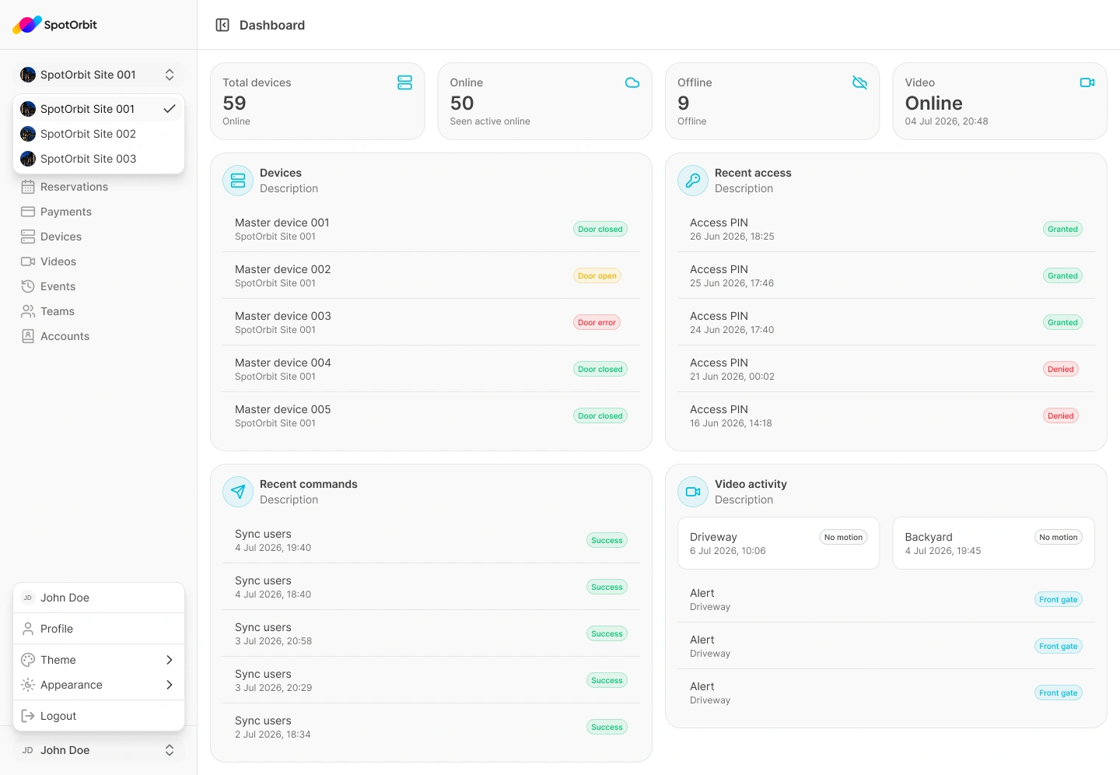Click the Events history icon in the sidebar

click(28, 286)
